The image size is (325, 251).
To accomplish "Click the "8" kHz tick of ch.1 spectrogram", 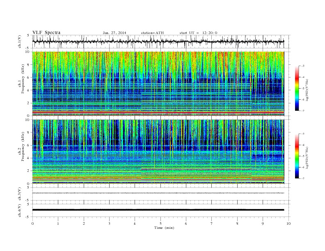I will 28,65.
